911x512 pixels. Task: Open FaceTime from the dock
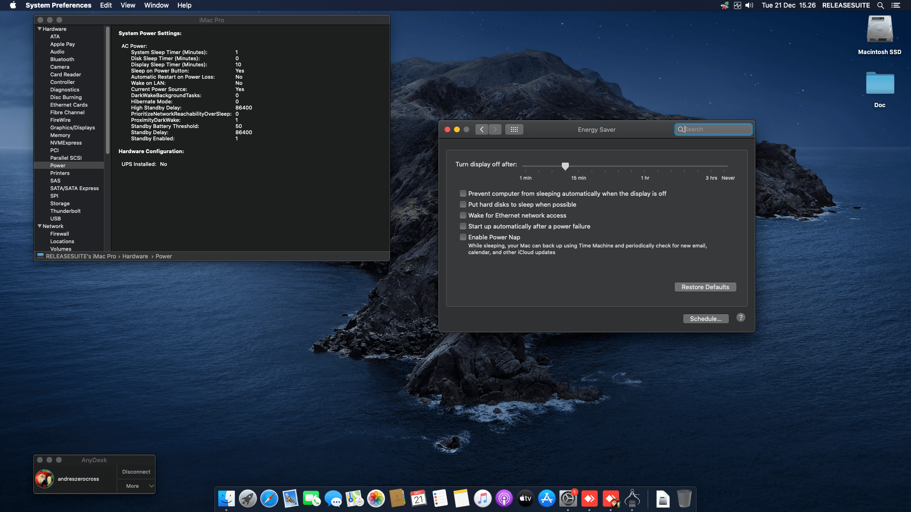[x=312, y=499]
